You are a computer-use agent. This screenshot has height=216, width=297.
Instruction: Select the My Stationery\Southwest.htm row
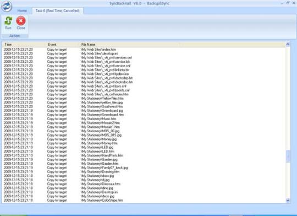[x=144, y=107]
